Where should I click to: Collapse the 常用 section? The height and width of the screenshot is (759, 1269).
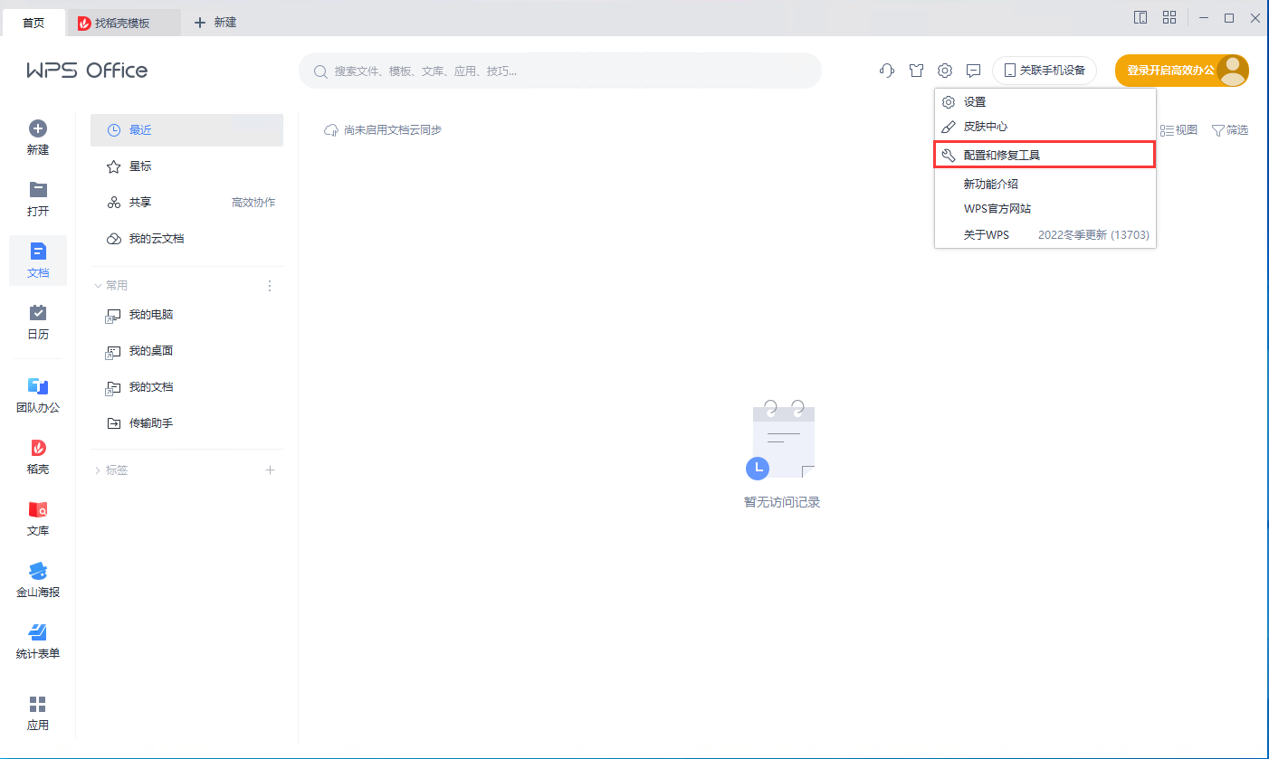(111, 286)
